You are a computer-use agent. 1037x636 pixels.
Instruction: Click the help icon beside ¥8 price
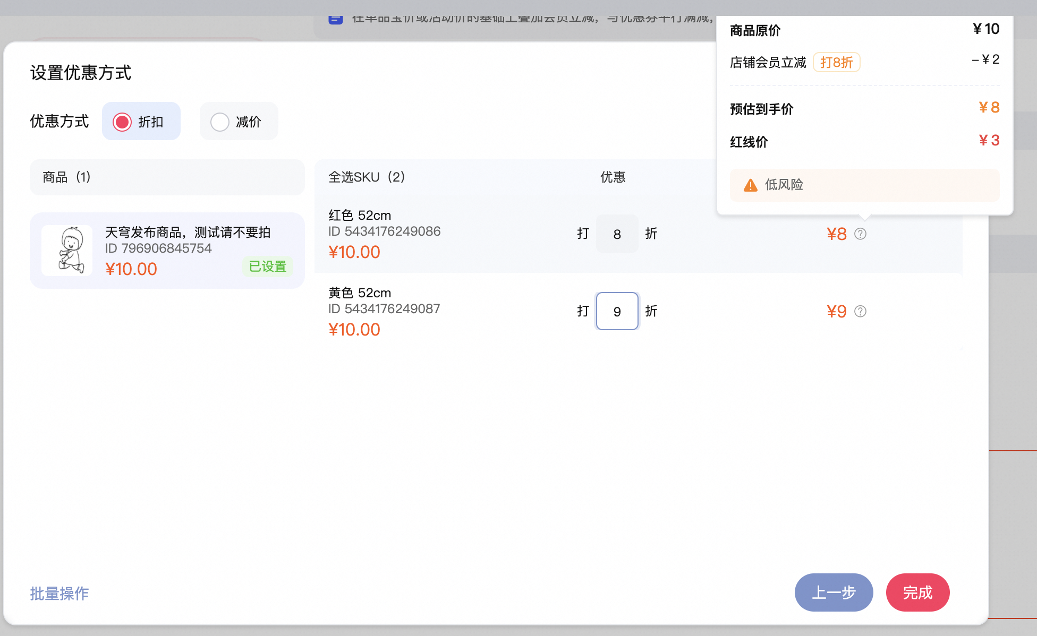pyautogui.click(x=860, y=234)
